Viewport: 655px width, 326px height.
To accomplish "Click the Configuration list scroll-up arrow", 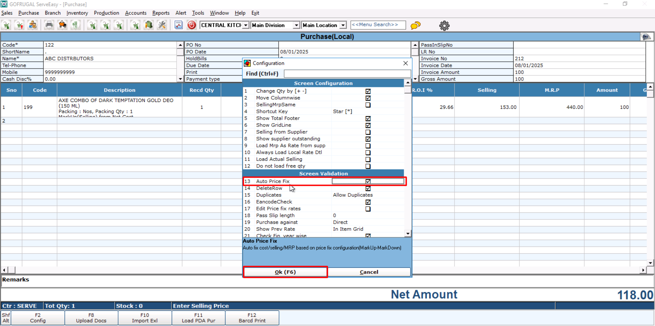I will point(408,83).
